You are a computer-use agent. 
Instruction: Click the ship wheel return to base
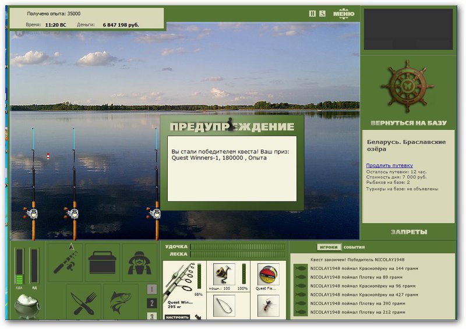(x=407, y=87)
